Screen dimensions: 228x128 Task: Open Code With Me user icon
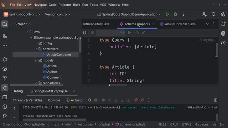pyautogui.click(x=204, y=14)
